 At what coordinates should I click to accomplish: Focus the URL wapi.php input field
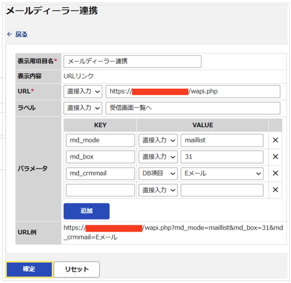point(193,92)
